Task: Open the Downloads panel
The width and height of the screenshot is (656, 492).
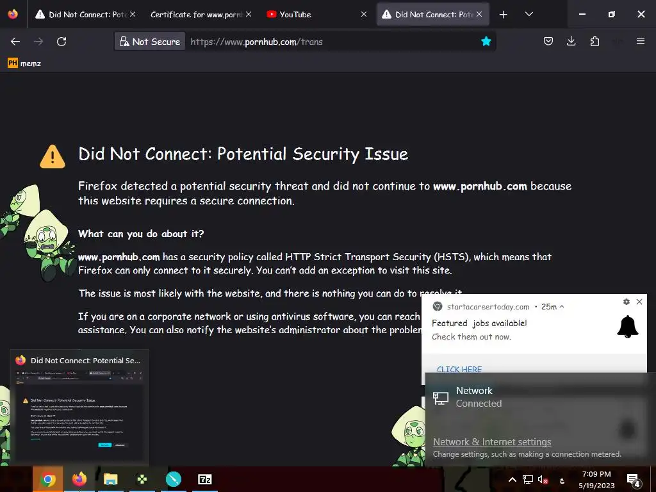Action: (571, 41)
